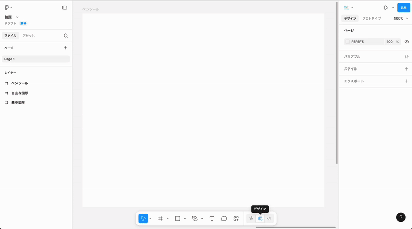Click the help question mark button
This screenshot has height=229, width=412.
[401, 218]
